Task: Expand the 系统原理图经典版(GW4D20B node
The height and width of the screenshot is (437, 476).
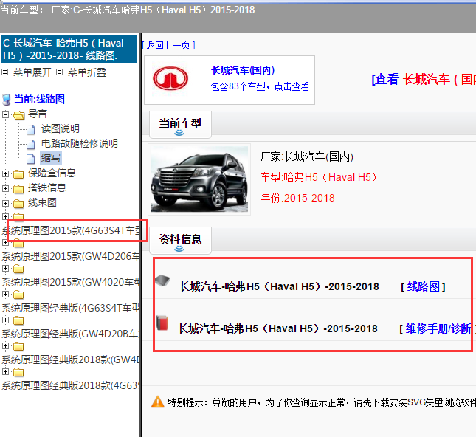Action: click(x=5, y=320)
